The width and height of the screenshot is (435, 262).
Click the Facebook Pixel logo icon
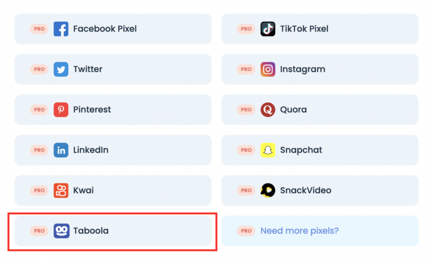[61, 29]
